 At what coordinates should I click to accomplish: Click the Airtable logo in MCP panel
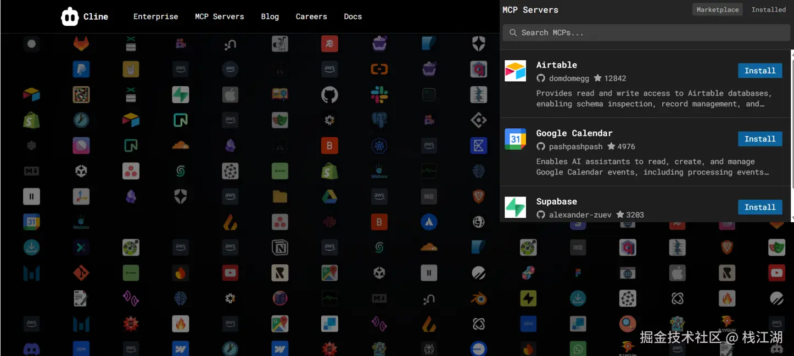click(515, 71)
